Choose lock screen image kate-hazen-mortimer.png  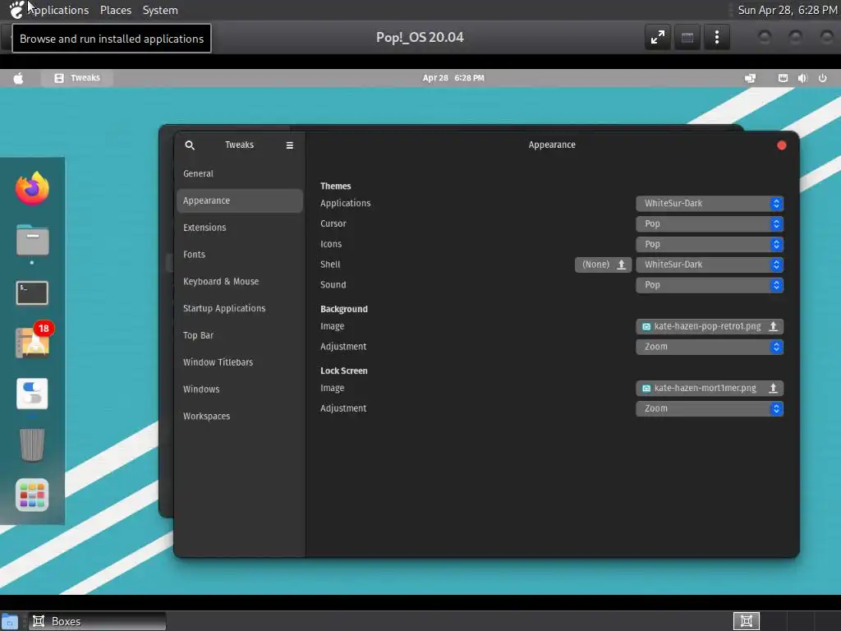710,388
